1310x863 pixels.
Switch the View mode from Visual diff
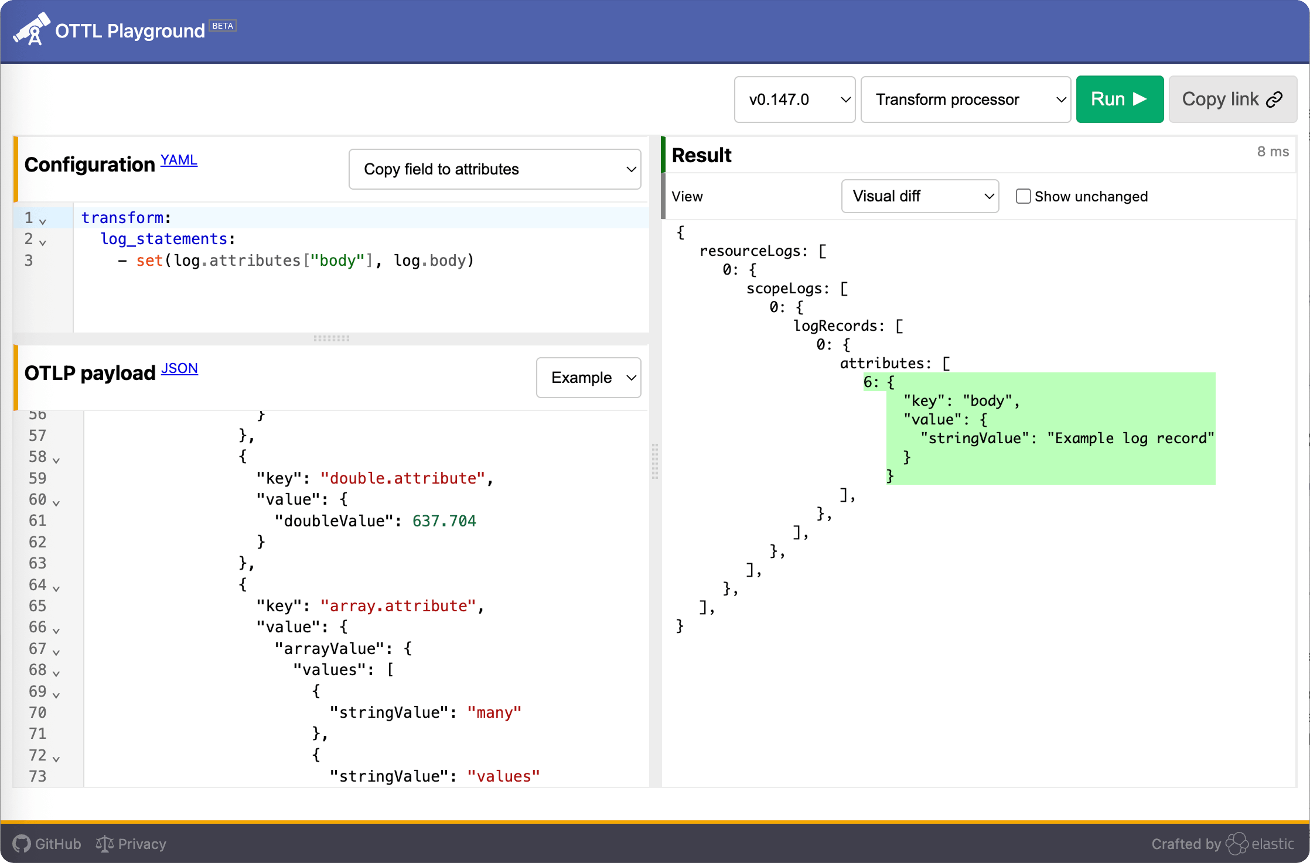pyautogui.click(x=919, y=196)
